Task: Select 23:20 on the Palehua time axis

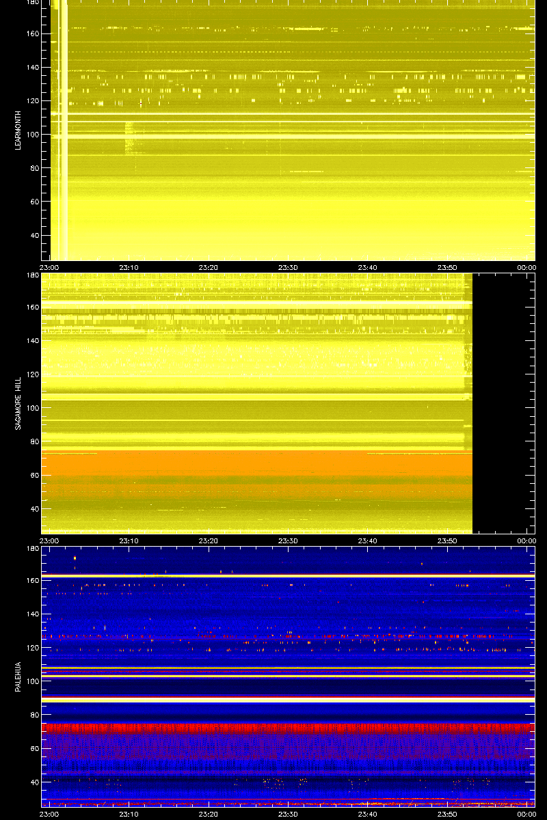Action: point(209,814)
